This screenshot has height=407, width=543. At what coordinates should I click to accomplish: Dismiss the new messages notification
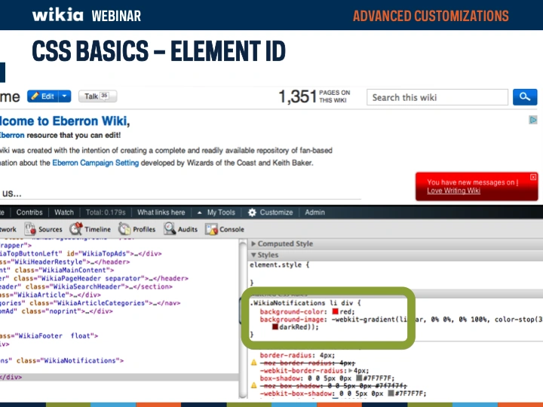533,177
